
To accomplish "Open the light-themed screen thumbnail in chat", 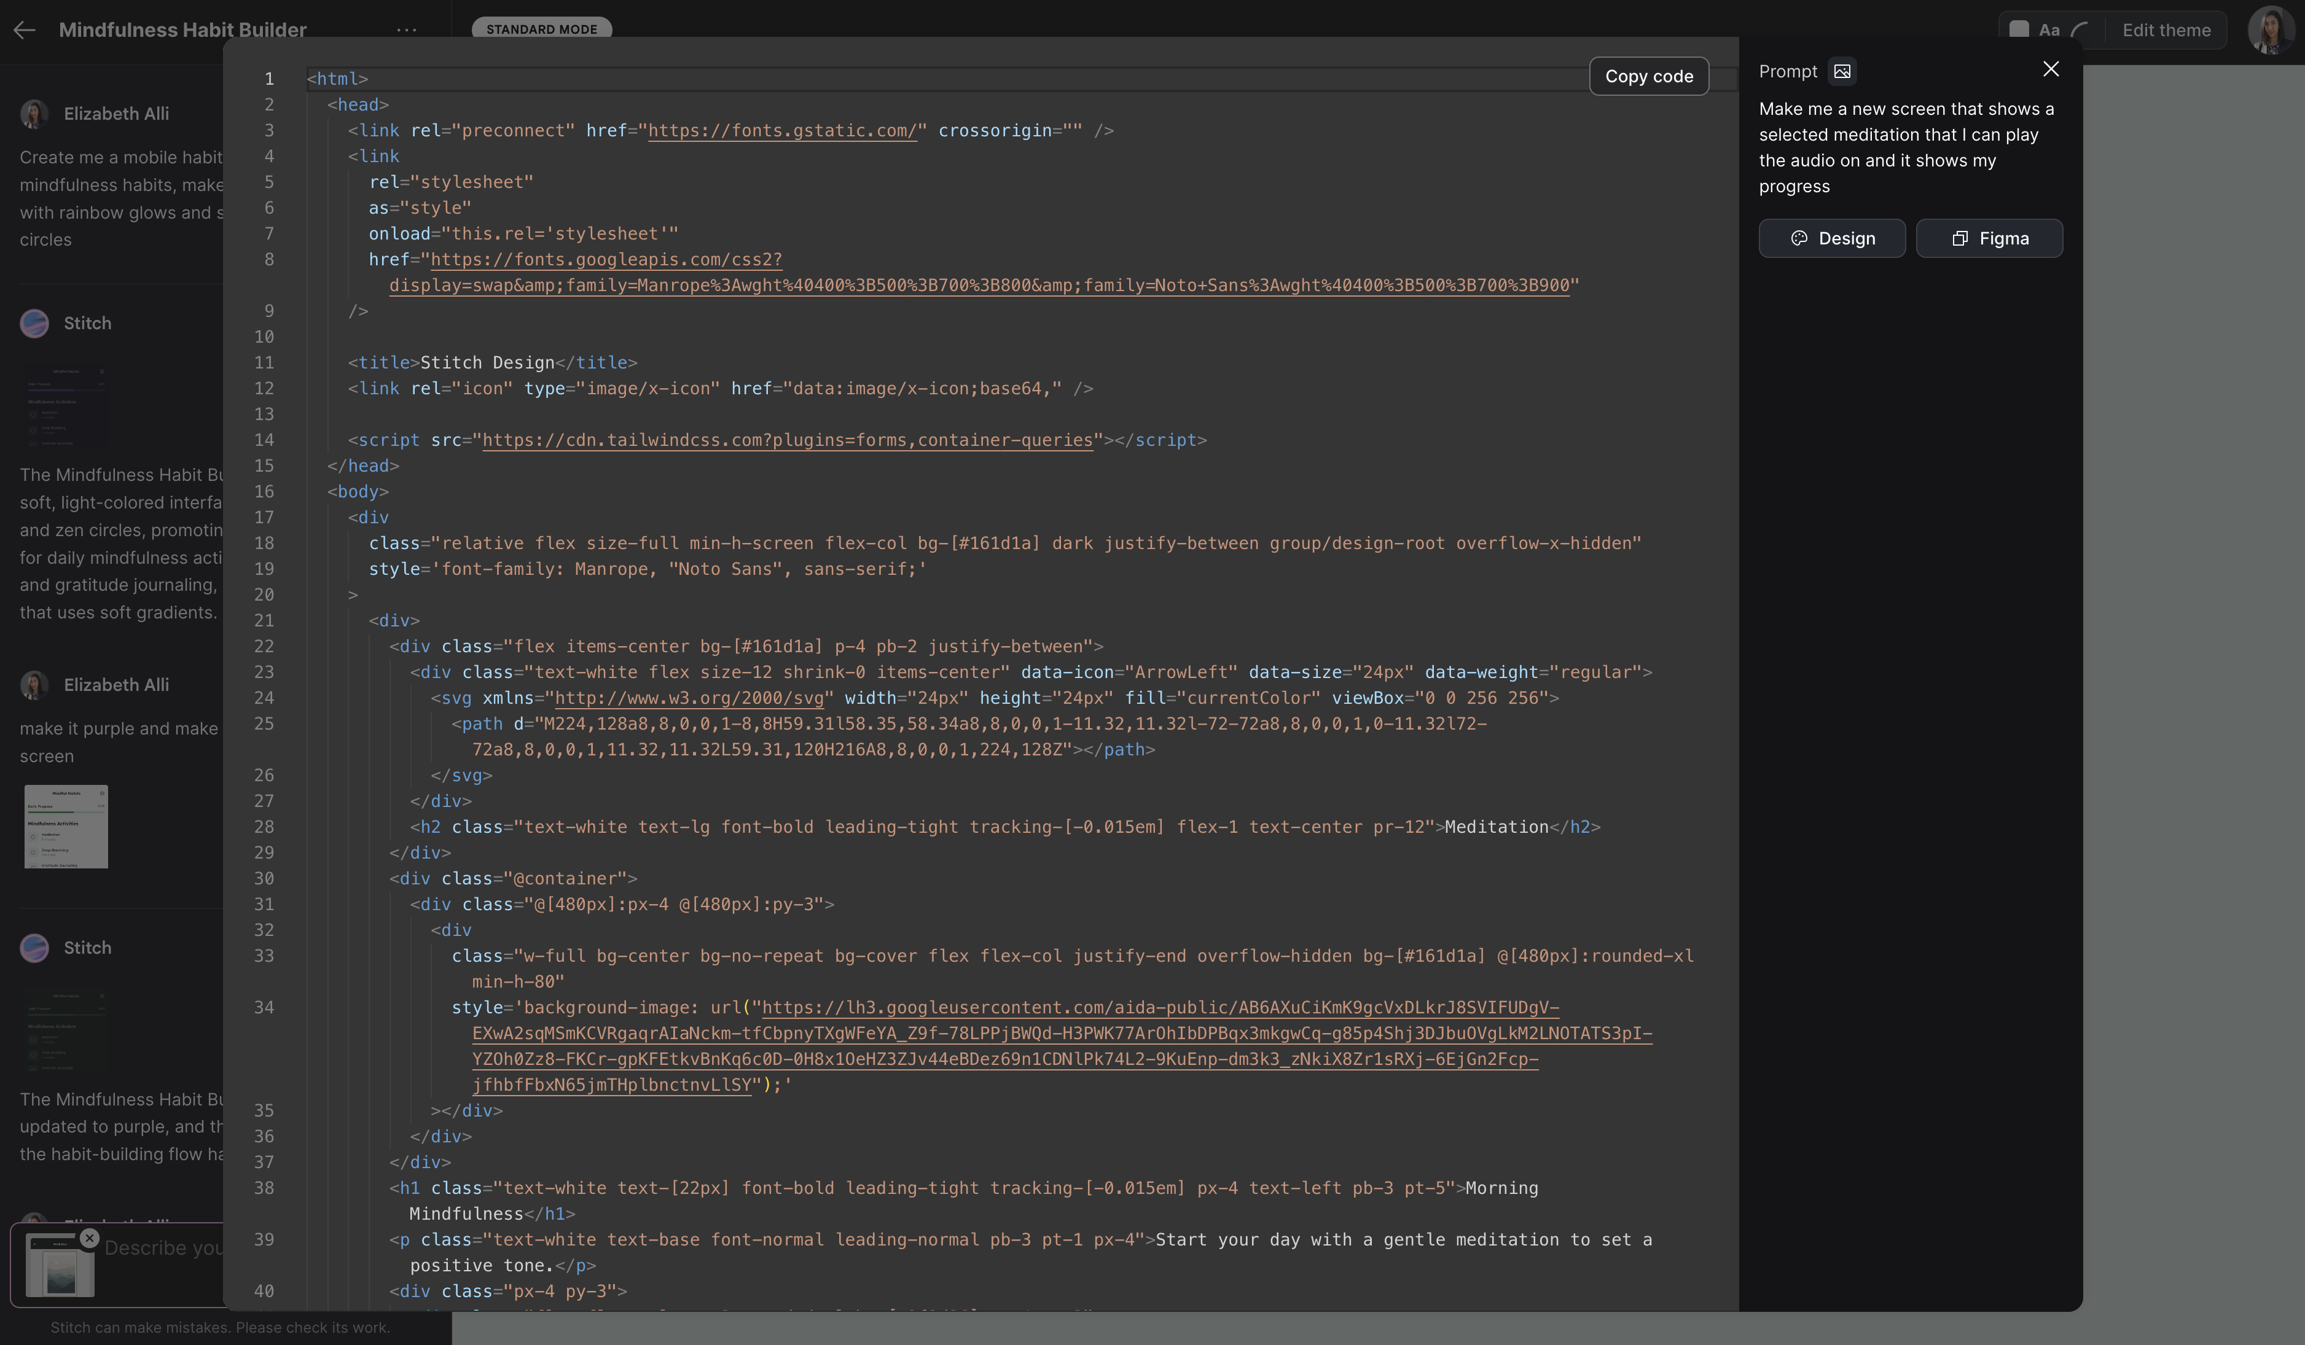I will pos(66,827).
